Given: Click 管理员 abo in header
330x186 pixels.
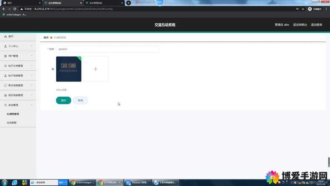Looking at the screenshot, I should pos(282,25).
